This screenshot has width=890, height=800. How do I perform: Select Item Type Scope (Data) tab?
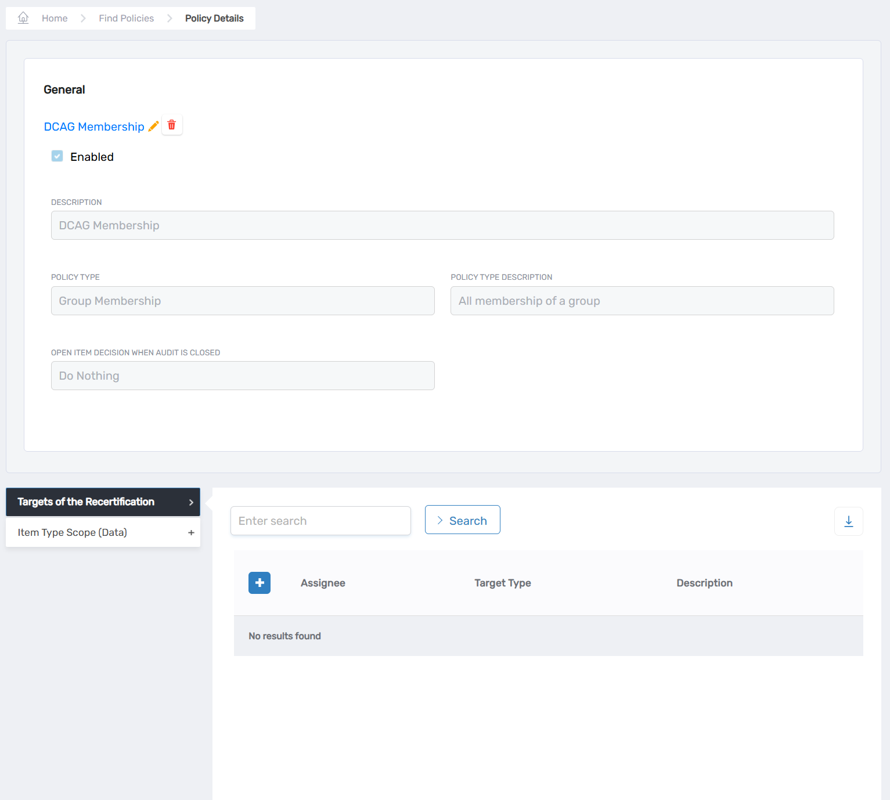click(73, 532)
